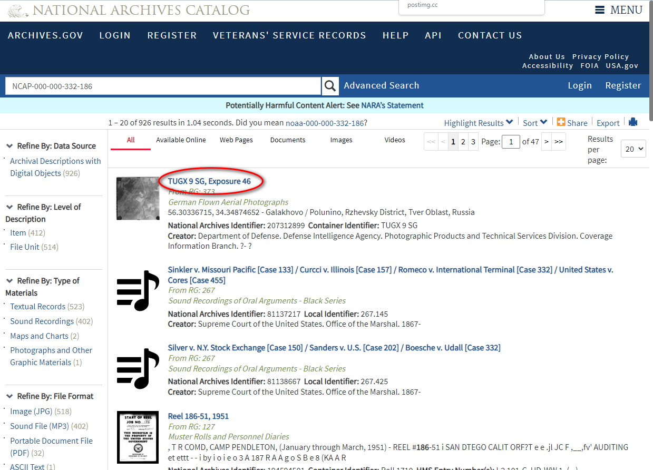Viewport: 653px width, 470px height.
Task: Click the Page number input box
Action: click(511, 141)
